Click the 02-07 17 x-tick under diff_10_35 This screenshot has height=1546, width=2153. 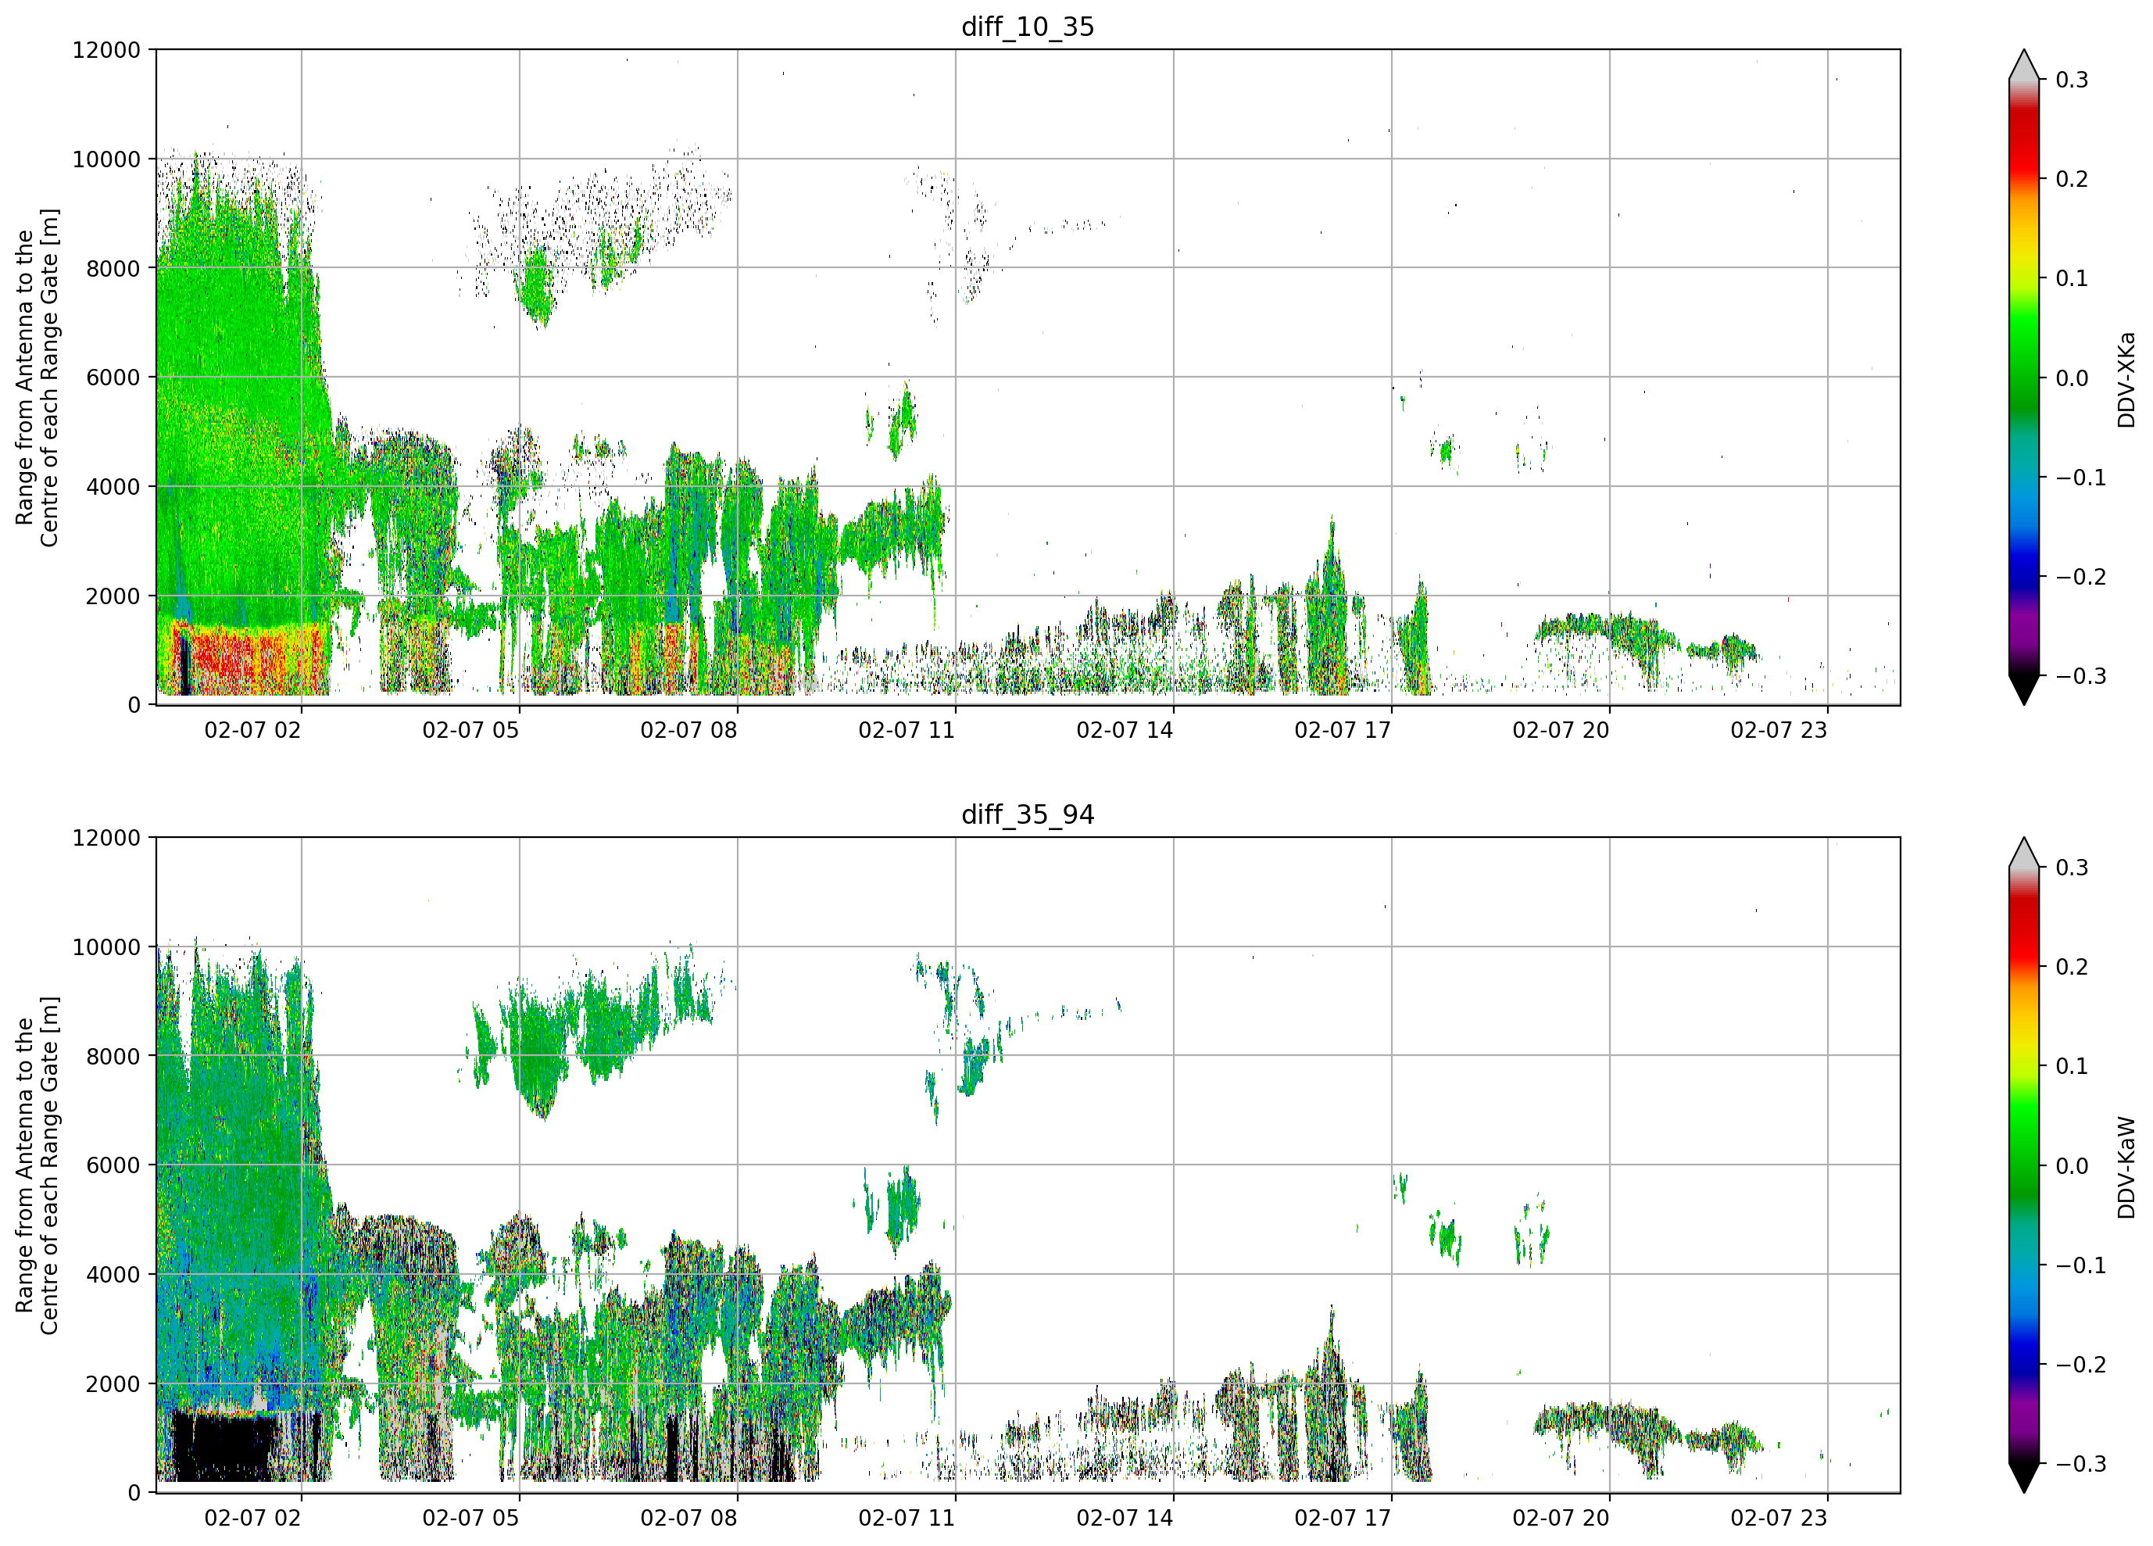1343,730
